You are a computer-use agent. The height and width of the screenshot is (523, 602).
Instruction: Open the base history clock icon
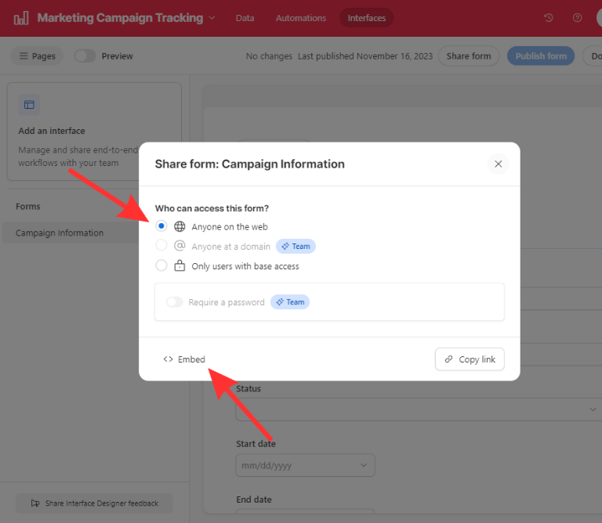click(x=549, y=18)
